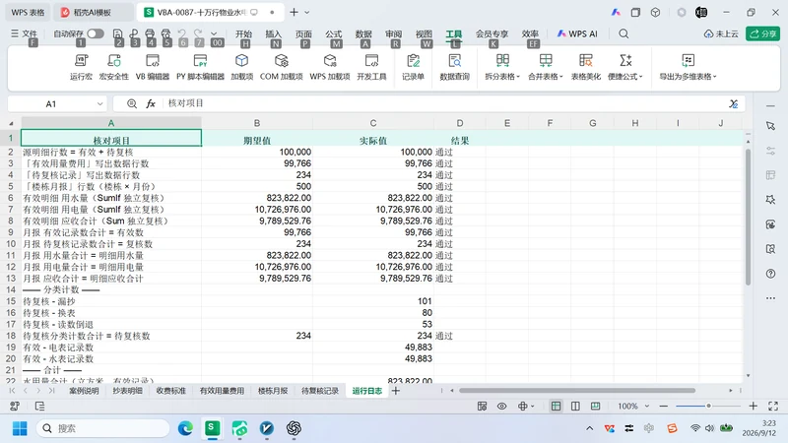Open WPS AI button
Screen dimensions: 788x443
[577, 33]
